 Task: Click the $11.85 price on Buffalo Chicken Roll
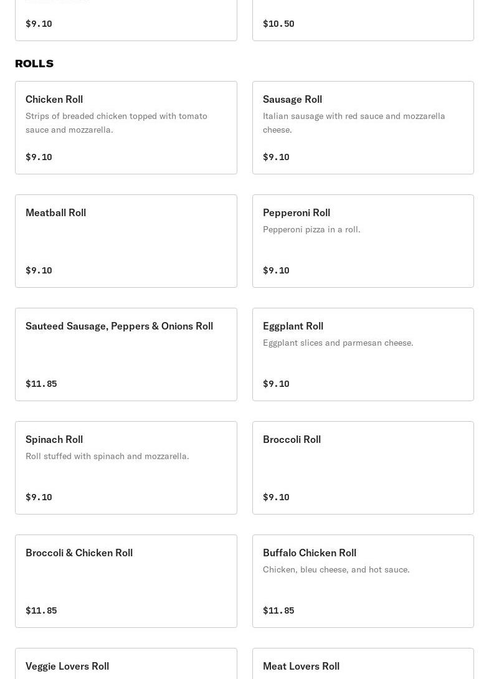(x=278, y=610)
